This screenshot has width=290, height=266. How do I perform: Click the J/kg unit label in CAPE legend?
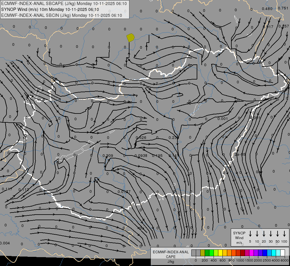(x=171, y=262)
